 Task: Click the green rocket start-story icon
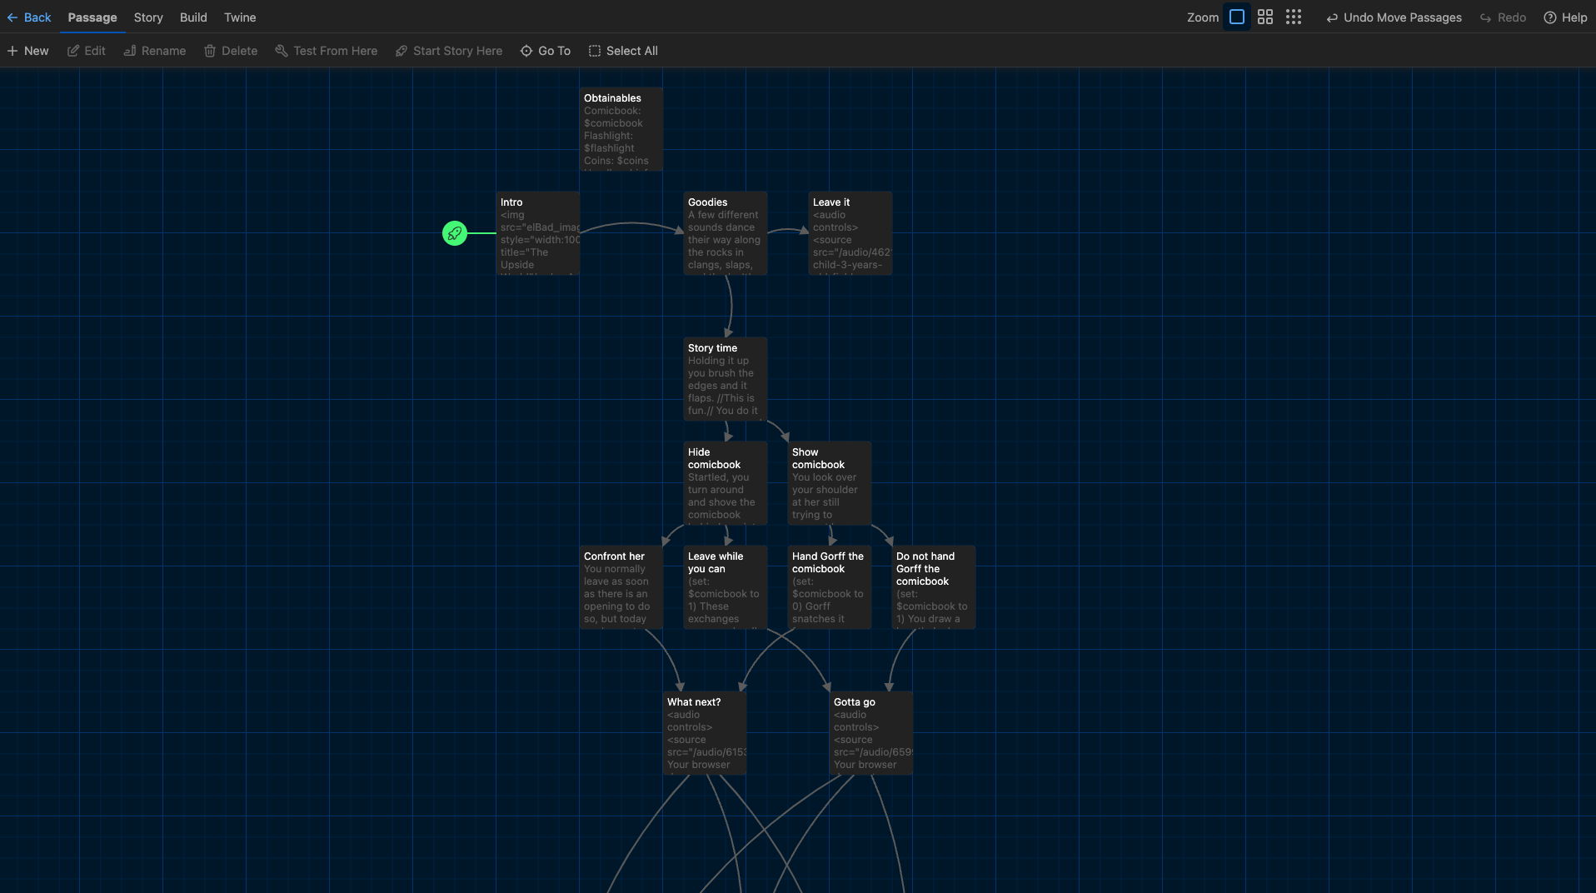click(454, 233)
